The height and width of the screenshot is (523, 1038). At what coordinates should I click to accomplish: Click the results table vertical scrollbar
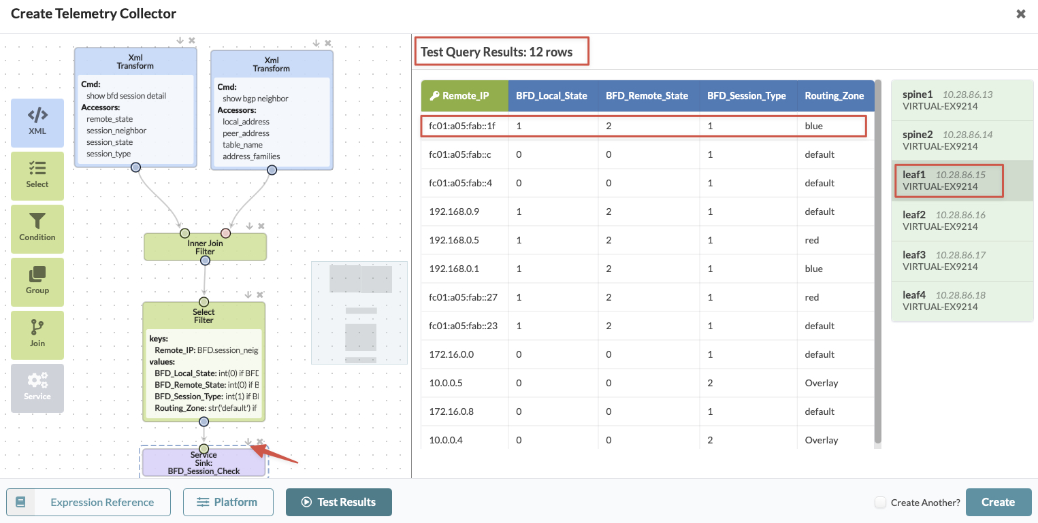(x=878, y=262)
